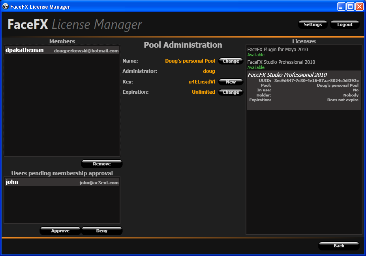366x256 pixels.
Task: Click the Logout button
Action: click(345, 24)
